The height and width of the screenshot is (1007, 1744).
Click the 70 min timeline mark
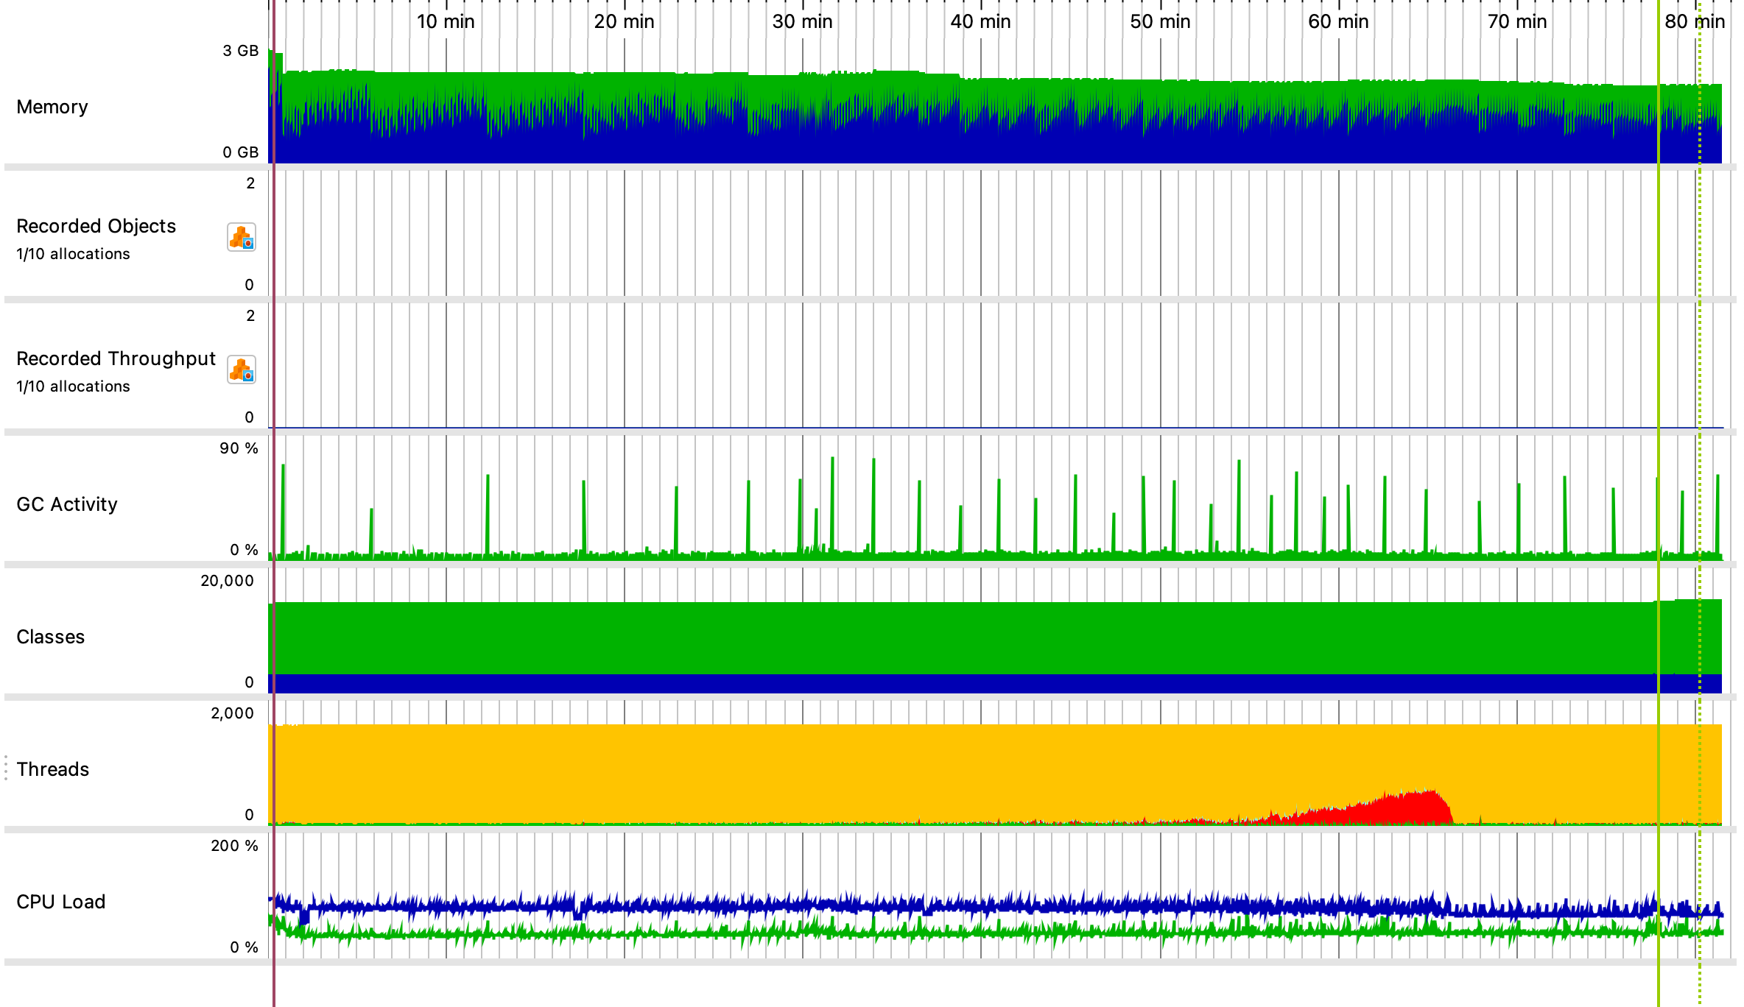[x=1516, y=22]
